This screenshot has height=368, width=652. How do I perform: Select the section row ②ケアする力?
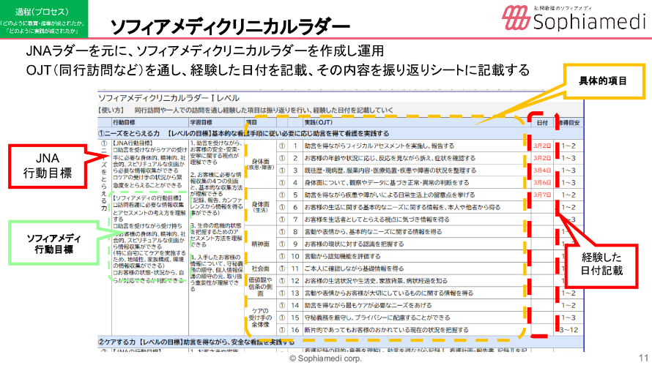coord(341,342)
